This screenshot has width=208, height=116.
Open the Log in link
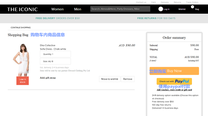166,9
